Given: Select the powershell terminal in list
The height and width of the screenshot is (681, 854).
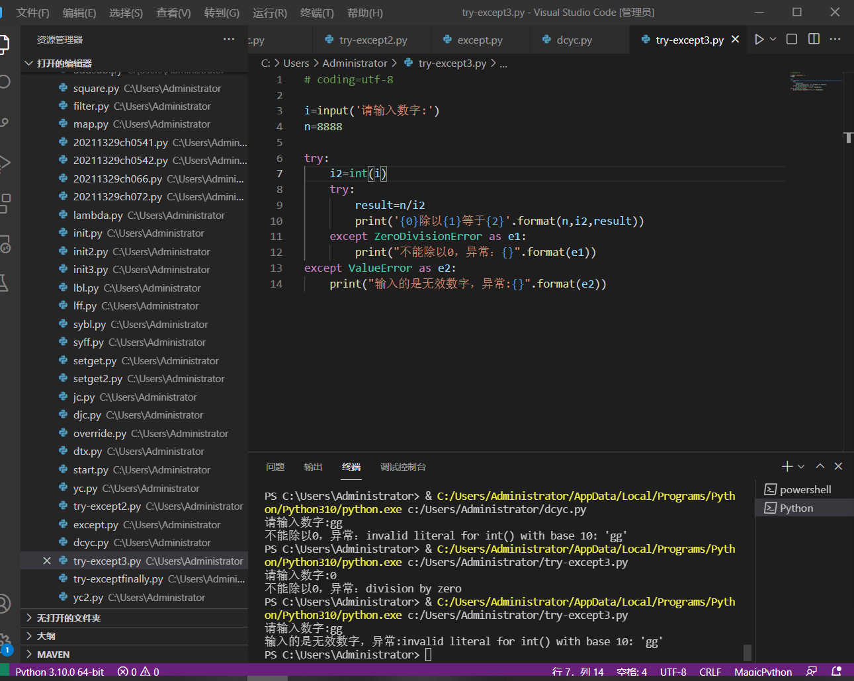Looking at the screenshot, I should pos(804,490).
